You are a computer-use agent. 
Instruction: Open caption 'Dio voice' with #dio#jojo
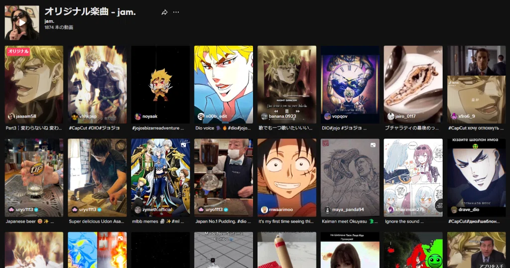[x=223, y=128]
